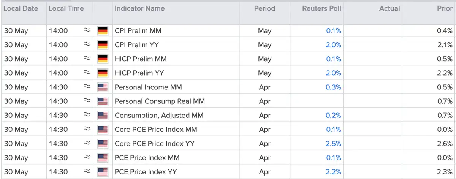Open the 2.0% poll value for HICP Prelim YY
Viewport: 456px width, 179px height.
334,73
